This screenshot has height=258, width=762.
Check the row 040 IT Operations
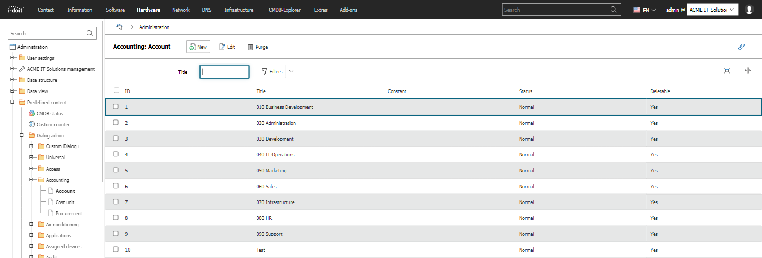tap(116, 154)
